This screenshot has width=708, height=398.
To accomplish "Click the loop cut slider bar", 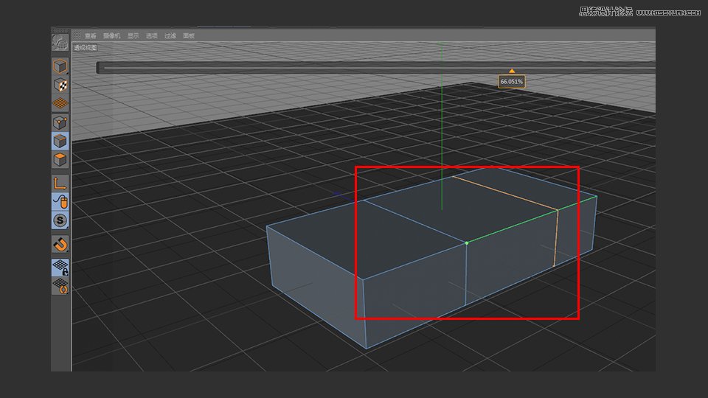I will (x=375, y=67).
